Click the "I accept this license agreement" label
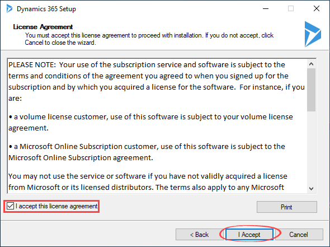 click(x=56, y=206)
